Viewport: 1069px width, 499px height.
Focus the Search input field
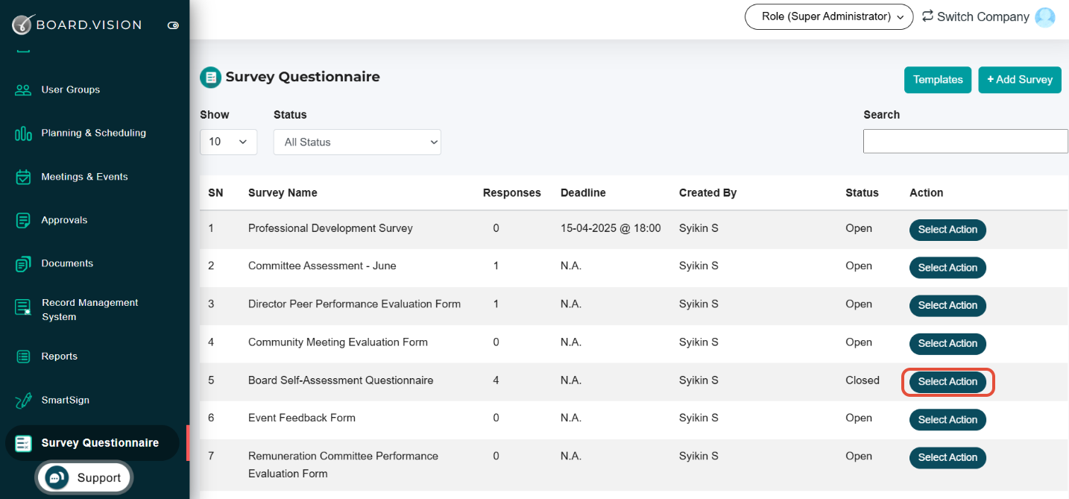pos(965,141)
